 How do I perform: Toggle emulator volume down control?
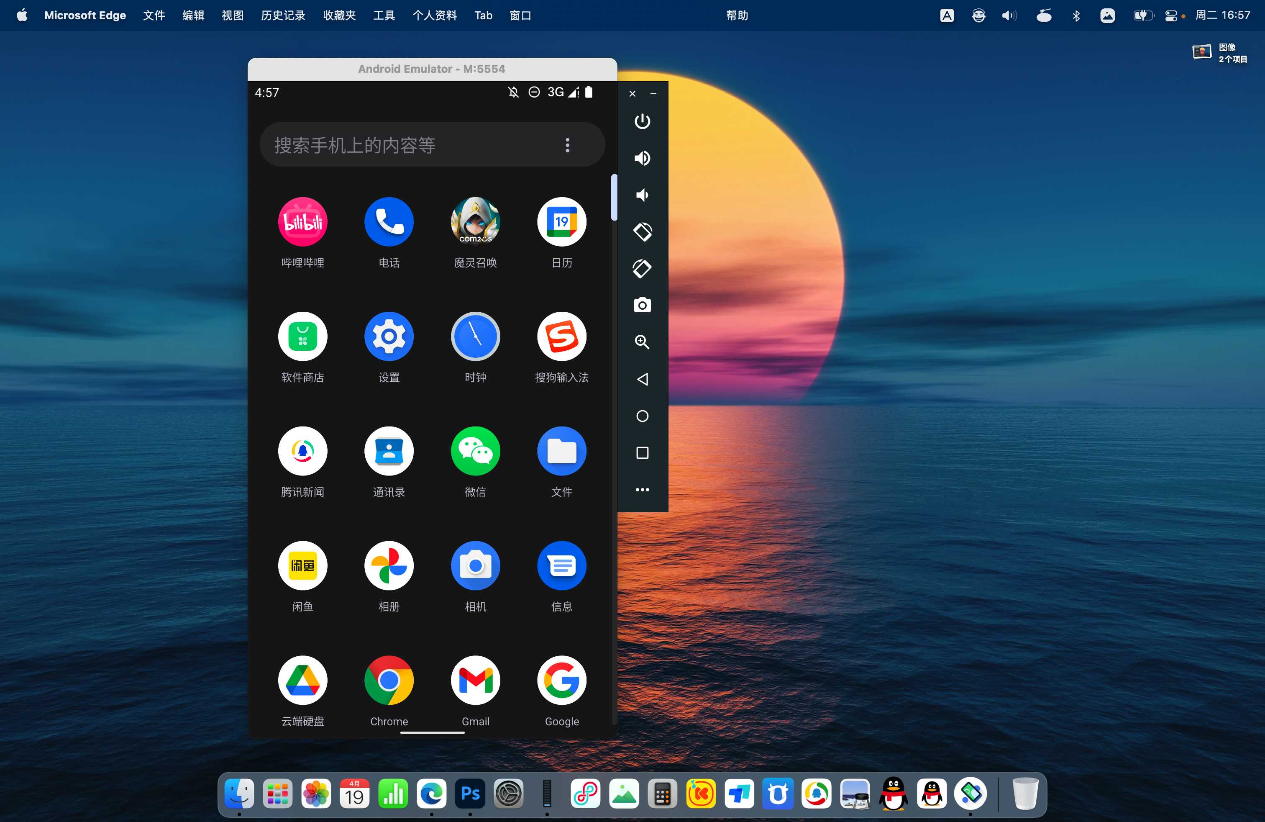642,195
